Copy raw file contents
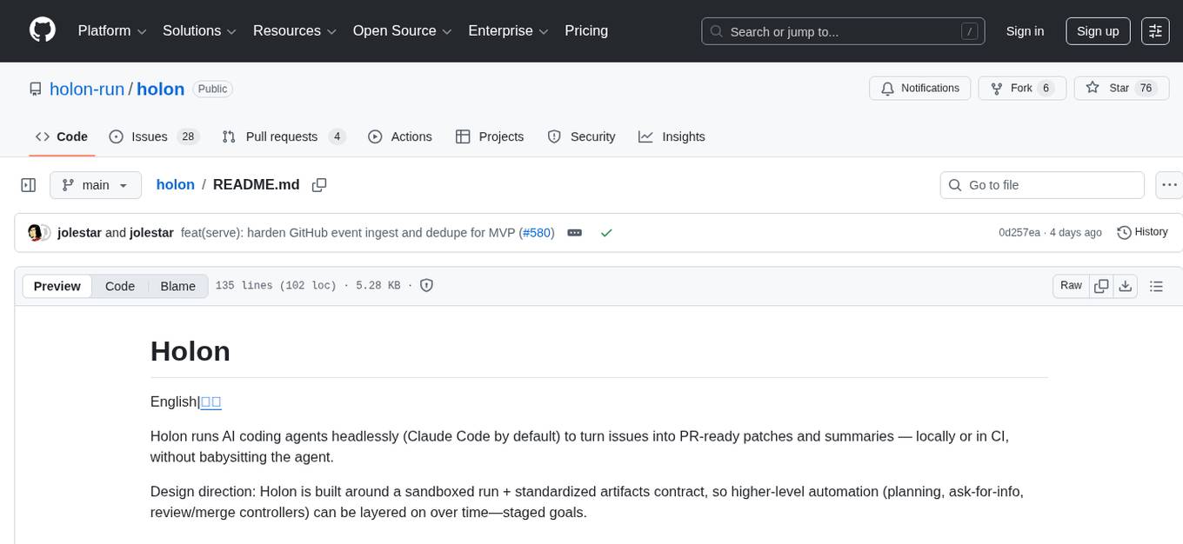1183x544 pixels. click(x=1101, y=286)
